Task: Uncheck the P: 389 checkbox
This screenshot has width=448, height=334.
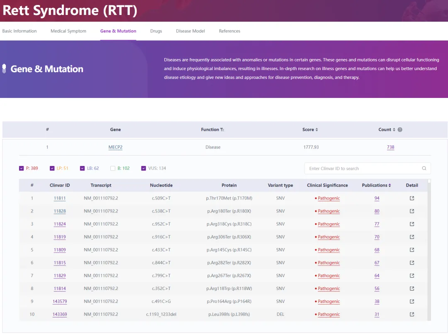Action: [22, 168]
